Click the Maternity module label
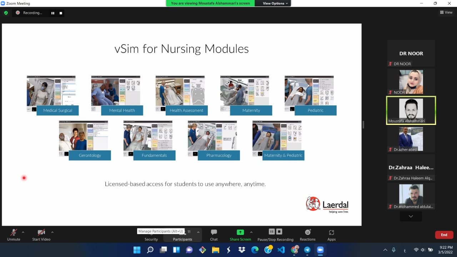Viewport: 457px width, 257px height. coord(251,110)
